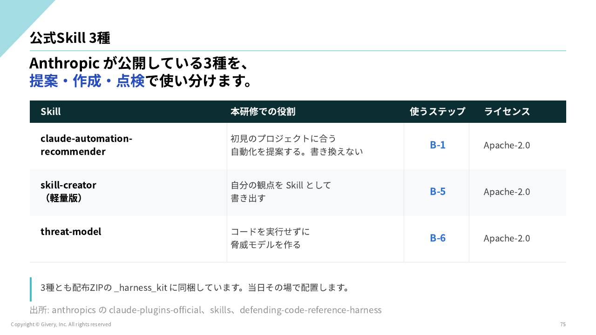The image size is (596, 335).
Task: Click 'Apache-2.0' in threat-model row
Action: (507, 238)
